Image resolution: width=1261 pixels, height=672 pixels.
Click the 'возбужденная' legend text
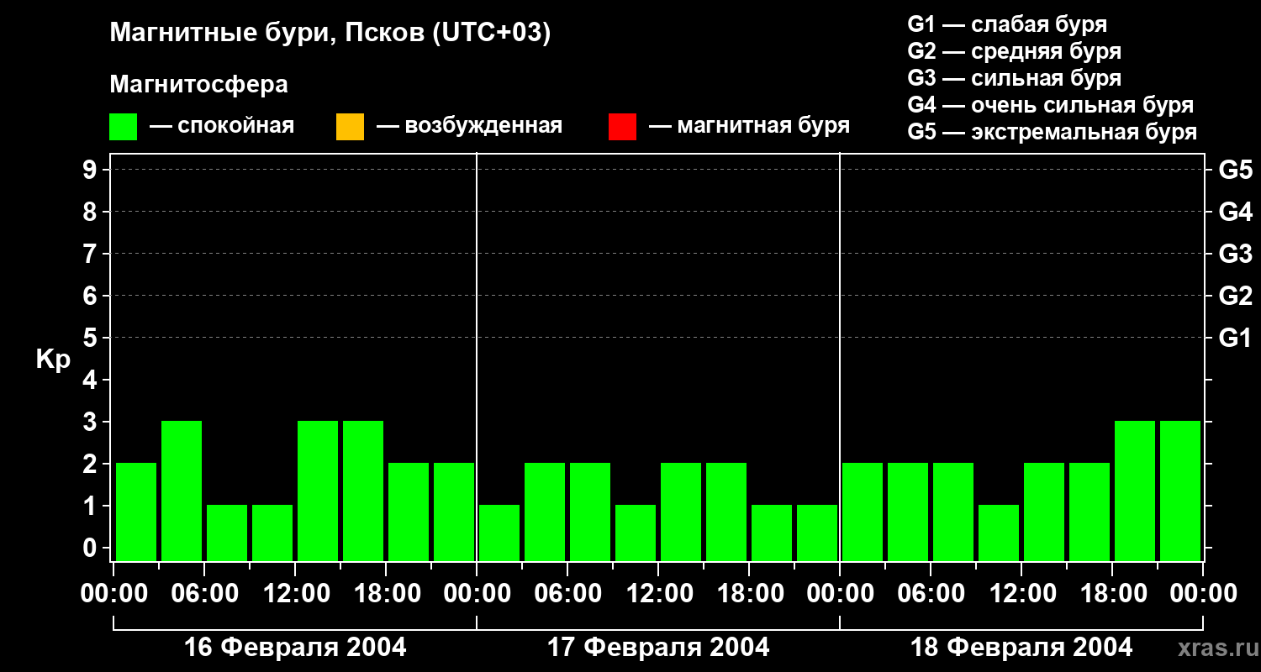coord(483,127)
